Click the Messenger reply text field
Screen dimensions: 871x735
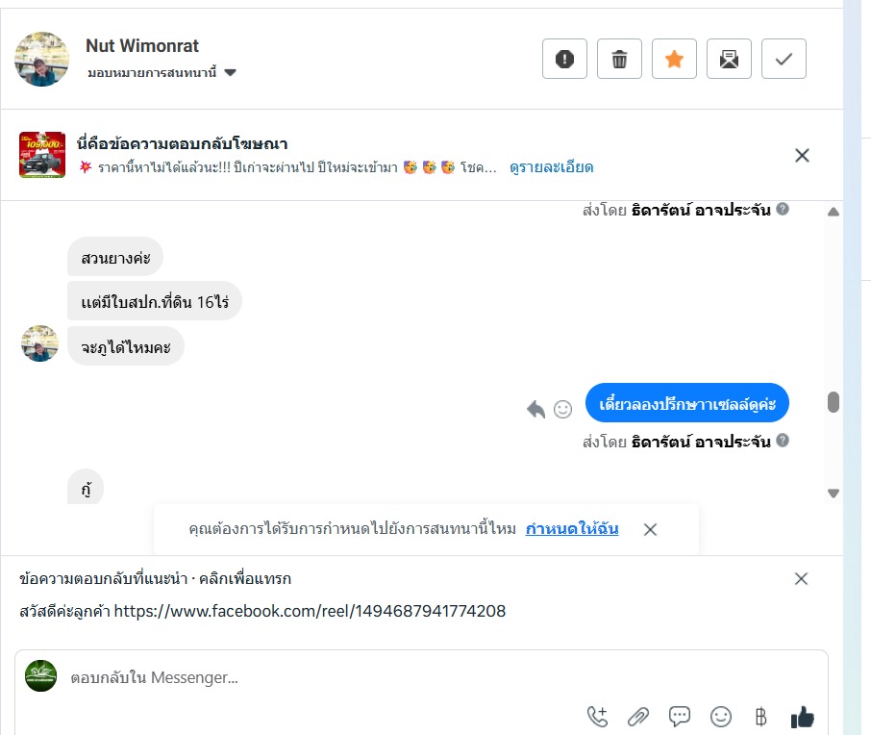[385, 677]
